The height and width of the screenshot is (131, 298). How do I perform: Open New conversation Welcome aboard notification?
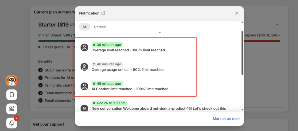point(159,108)
